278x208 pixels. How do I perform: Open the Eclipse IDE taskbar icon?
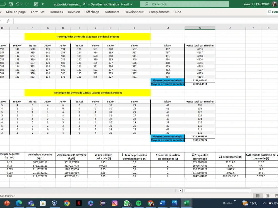(x=103, y=203)
